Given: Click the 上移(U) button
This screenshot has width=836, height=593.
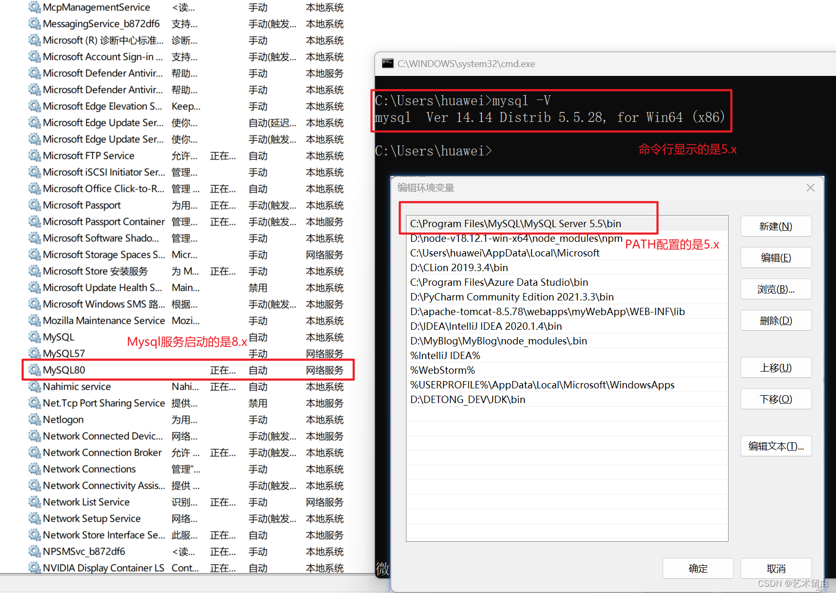Looking at the screenshot, I should tap(776, 367).
